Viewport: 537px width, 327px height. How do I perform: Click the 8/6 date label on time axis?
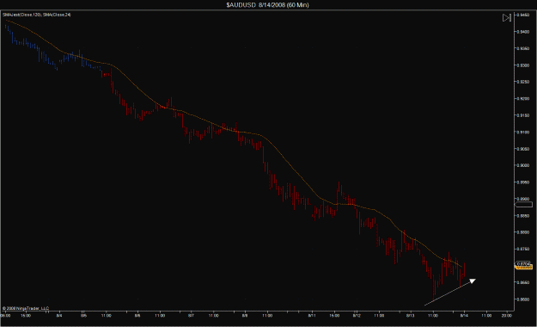(137, 315)
